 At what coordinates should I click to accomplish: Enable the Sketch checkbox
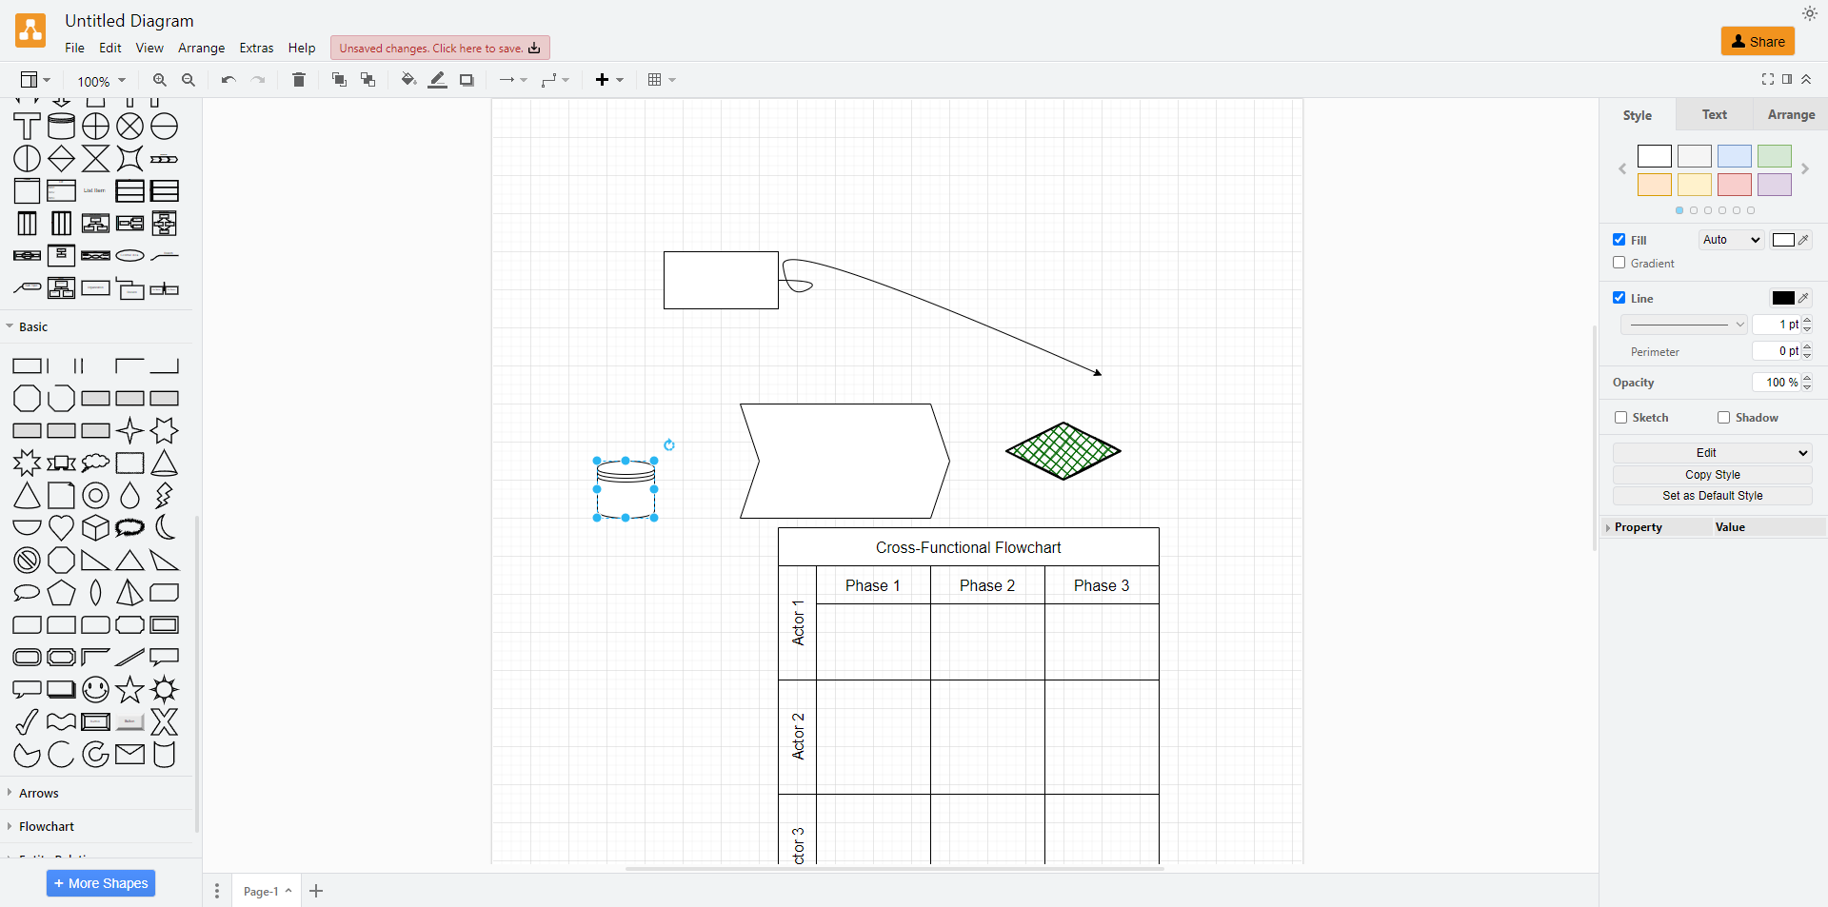pos(1620,418)
